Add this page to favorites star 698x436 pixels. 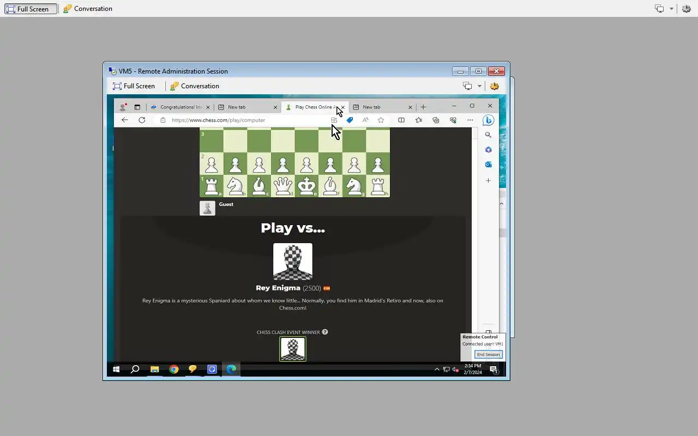381,120
